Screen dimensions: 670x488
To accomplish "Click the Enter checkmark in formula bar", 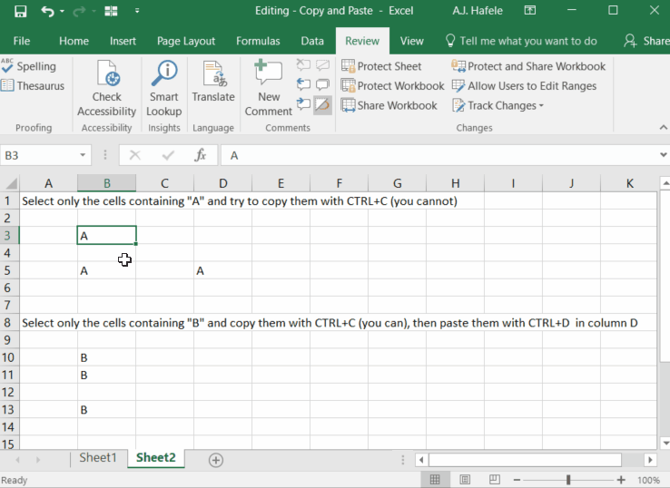I will (x=168, y=155).
